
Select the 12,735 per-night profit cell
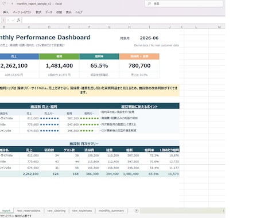(x=169, y=162)
